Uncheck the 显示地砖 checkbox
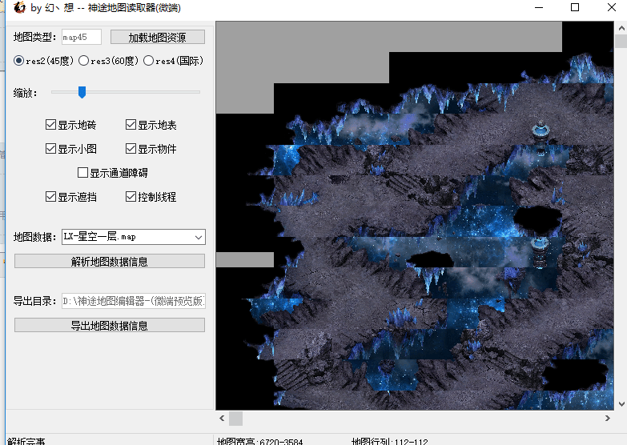Viewport: 627px width, 445px height. [x=51, y=125]
